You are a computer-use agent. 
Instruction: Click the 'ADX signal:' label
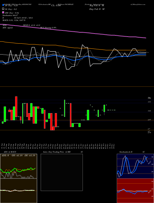pos(8,28)
